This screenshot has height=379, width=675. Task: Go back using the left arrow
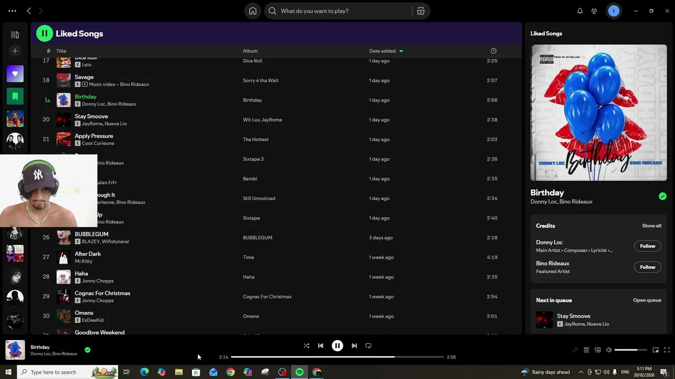[29, 11]
